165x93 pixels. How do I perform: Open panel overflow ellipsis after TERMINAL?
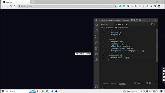[x=128, y=83]
